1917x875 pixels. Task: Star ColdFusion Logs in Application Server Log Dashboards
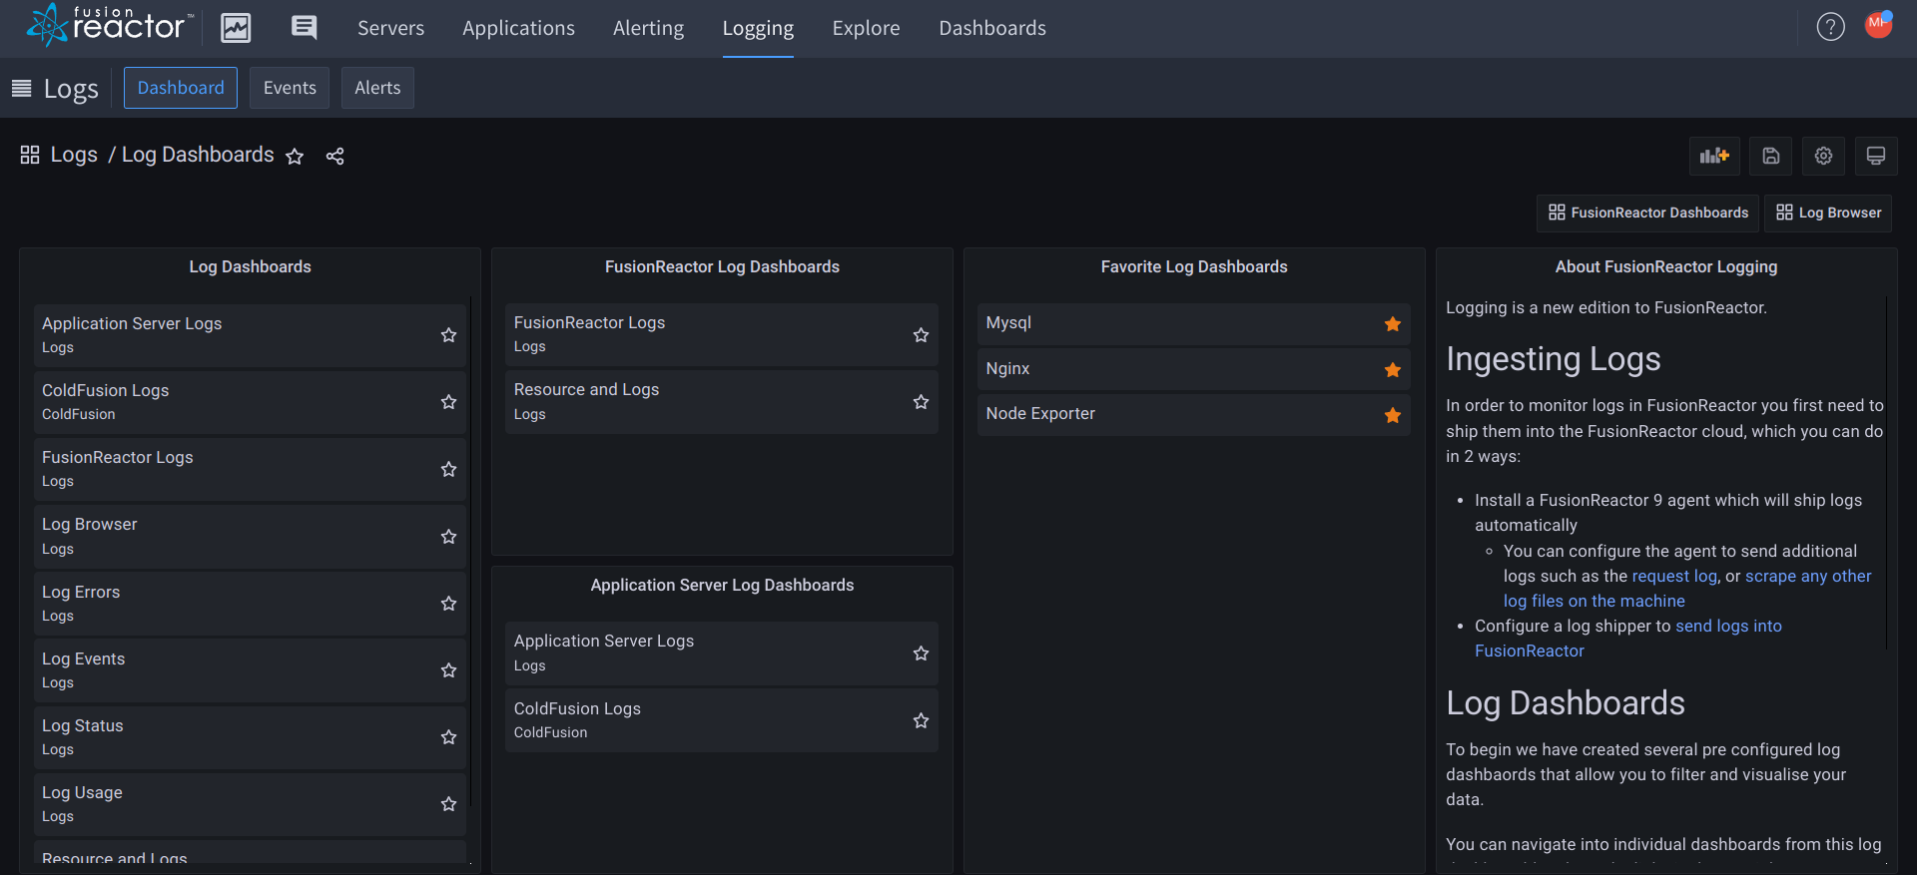[921, 720]
